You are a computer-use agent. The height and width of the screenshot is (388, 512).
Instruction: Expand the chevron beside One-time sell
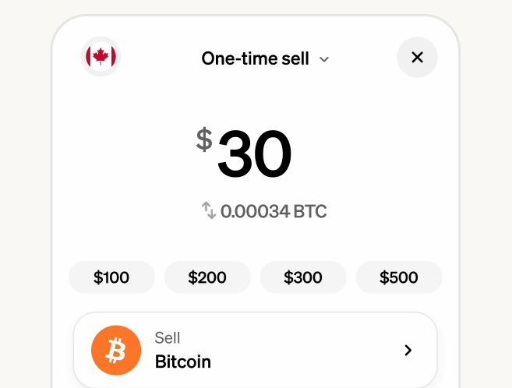click(325, 59)
